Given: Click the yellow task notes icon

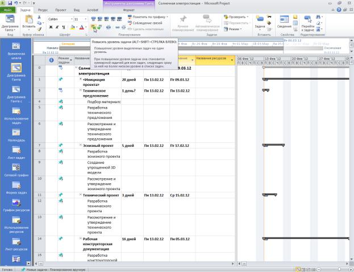Looking at the screenshot, I should 295,17.
